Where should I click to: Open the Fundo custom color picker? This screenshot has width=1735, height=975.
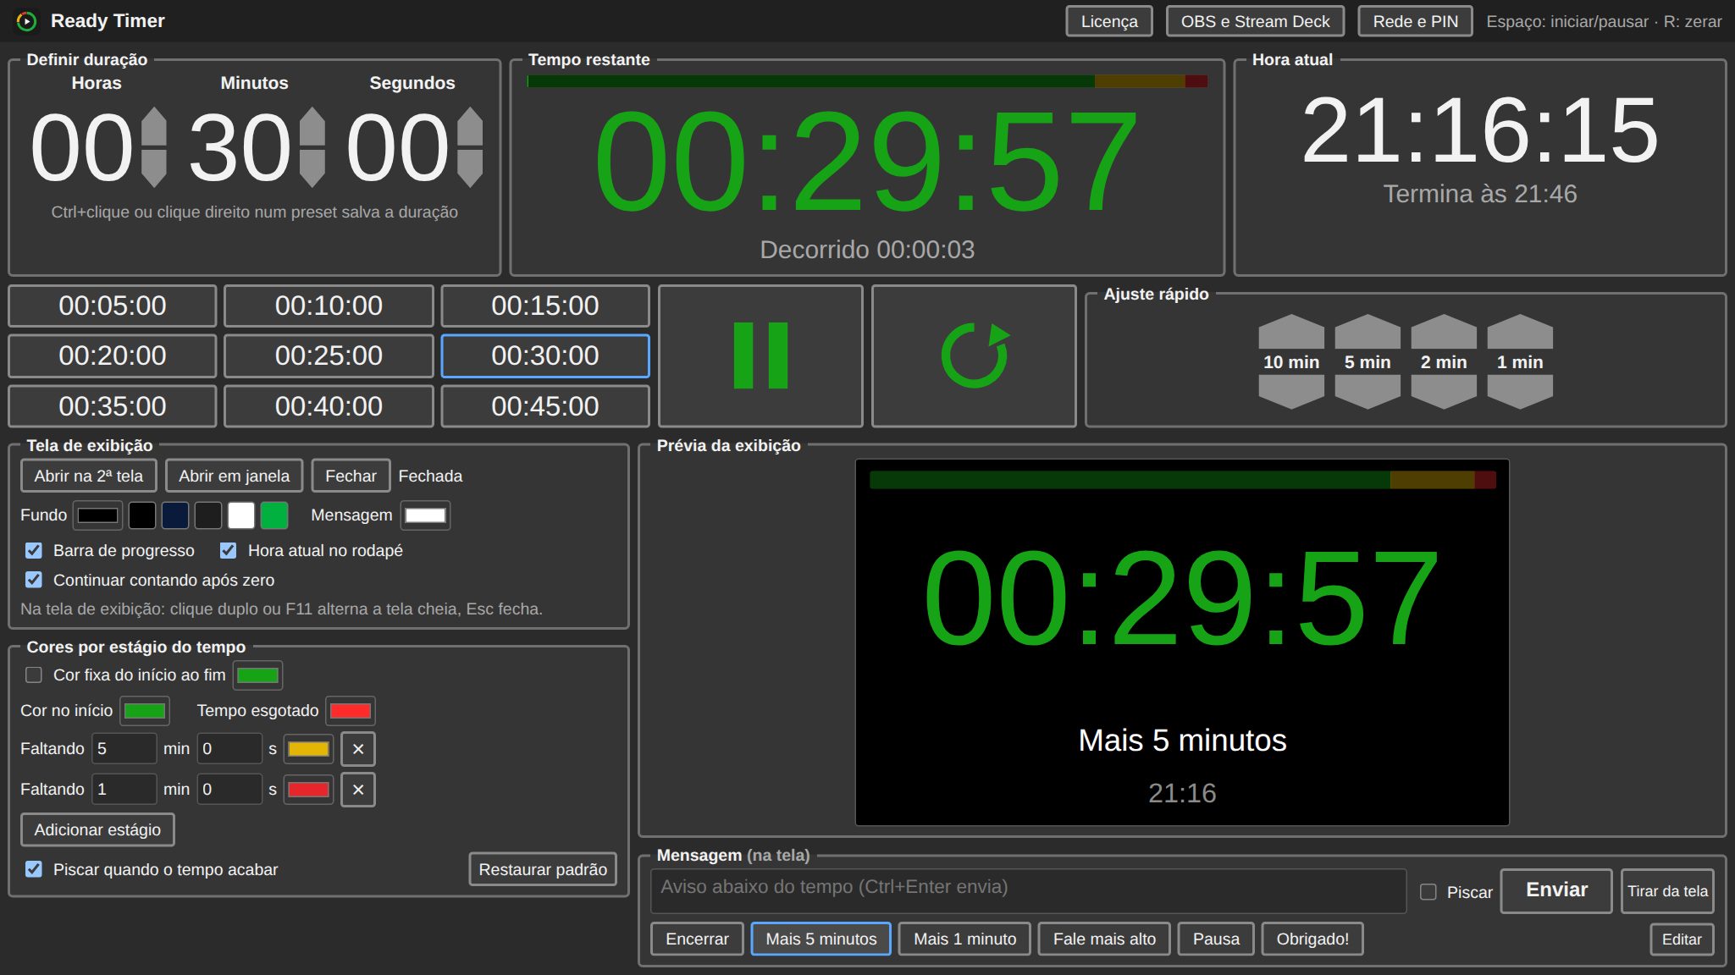tap(97, 515)
